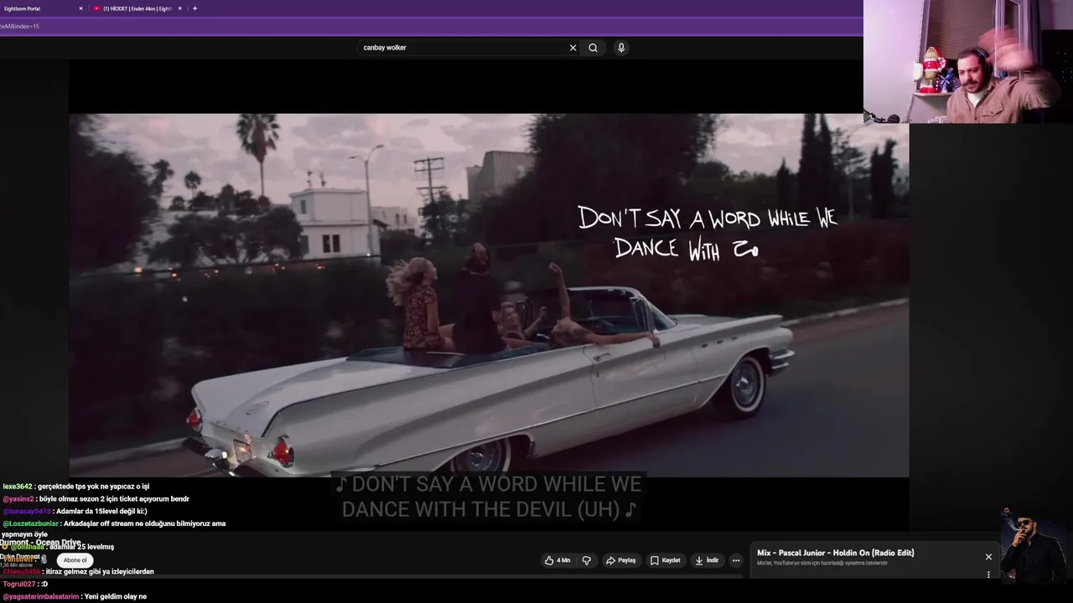1073x603 pixels.
Task: Share the video via Paylaş button
Action: [621, 560]
